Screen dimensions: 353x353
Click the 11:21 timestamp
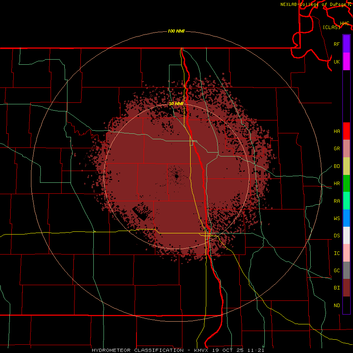[255, 350]
